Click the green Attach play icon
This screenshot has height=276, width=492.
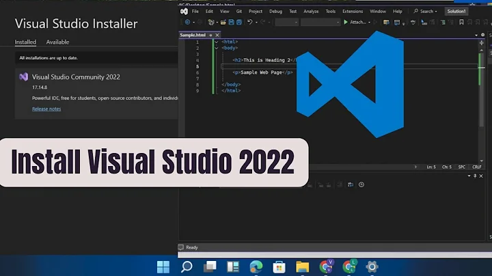click(x=346, y=23)
